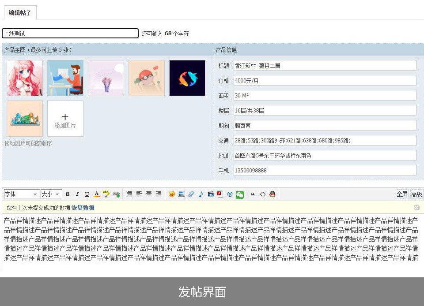This screenshot has height=306, width=424.
Task: Click the 地址 address field
Action: pyautogui.click(x=325, y=156)
